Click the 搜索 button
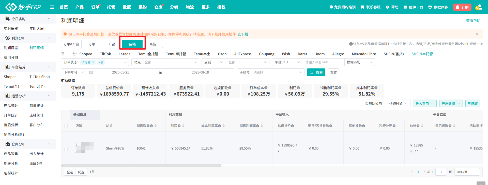The height and width of the screenshot is (185, 488). [316, 72]
